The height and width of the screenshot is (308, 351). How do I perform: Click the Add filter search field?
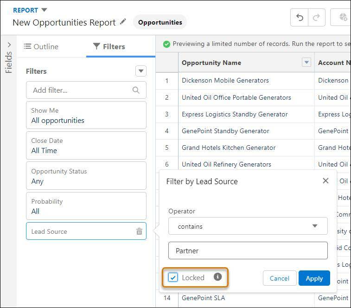pos(86,90)
